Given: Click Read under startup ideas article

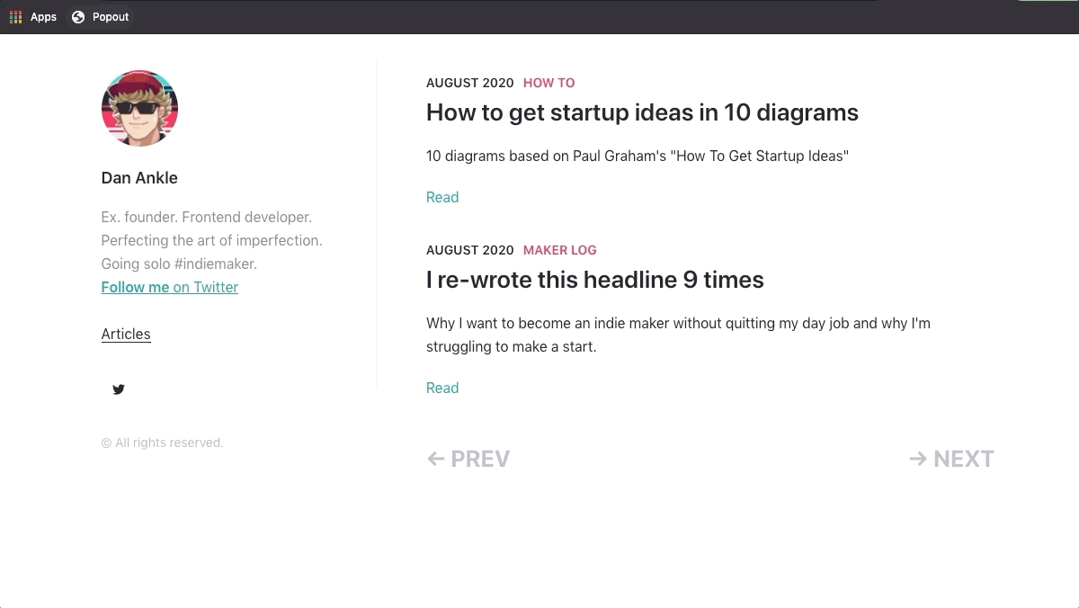Looking at the screenshot, I should pos(442,197).
